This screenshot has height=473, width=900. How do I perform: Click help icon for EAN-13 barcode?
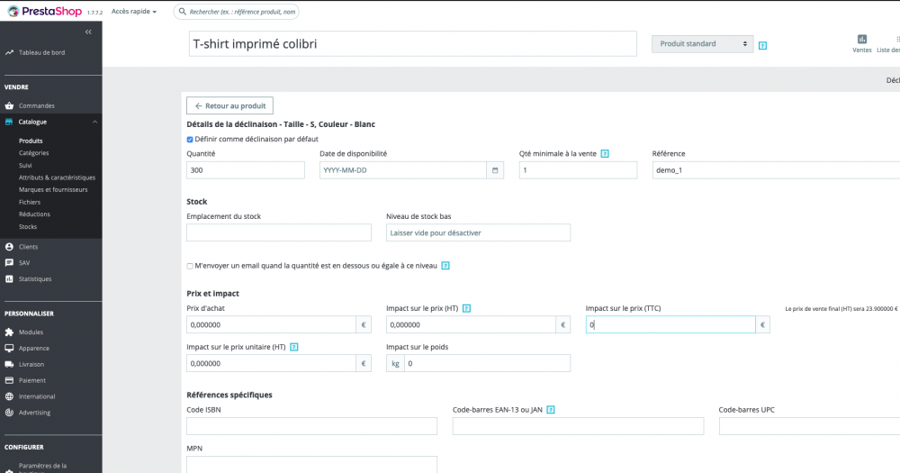pyautogui.click(x=550, y=410)
